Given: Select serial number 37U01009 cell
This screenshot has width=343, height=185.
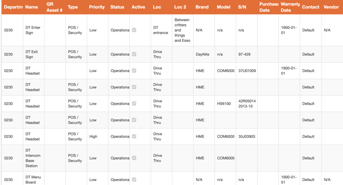Looking at the screenshot, I should [x=247, y=71].
